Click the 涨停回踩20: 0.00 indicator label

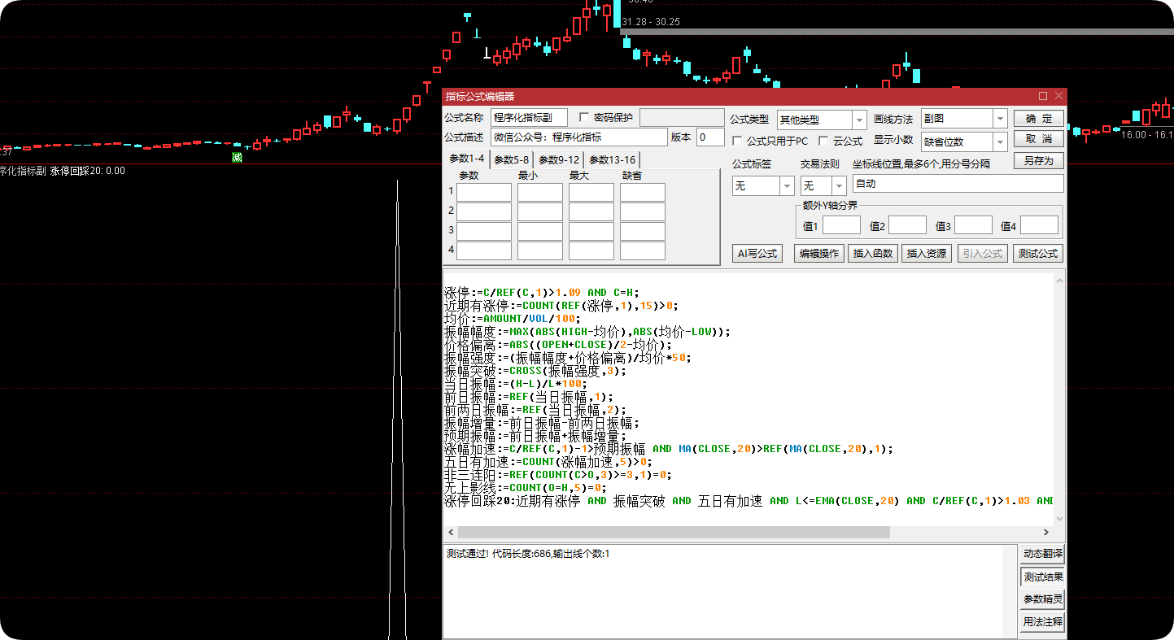tap(88, 171)
